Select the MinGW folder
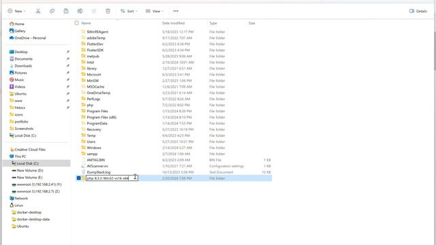436x245 pixels. point(93,80)
